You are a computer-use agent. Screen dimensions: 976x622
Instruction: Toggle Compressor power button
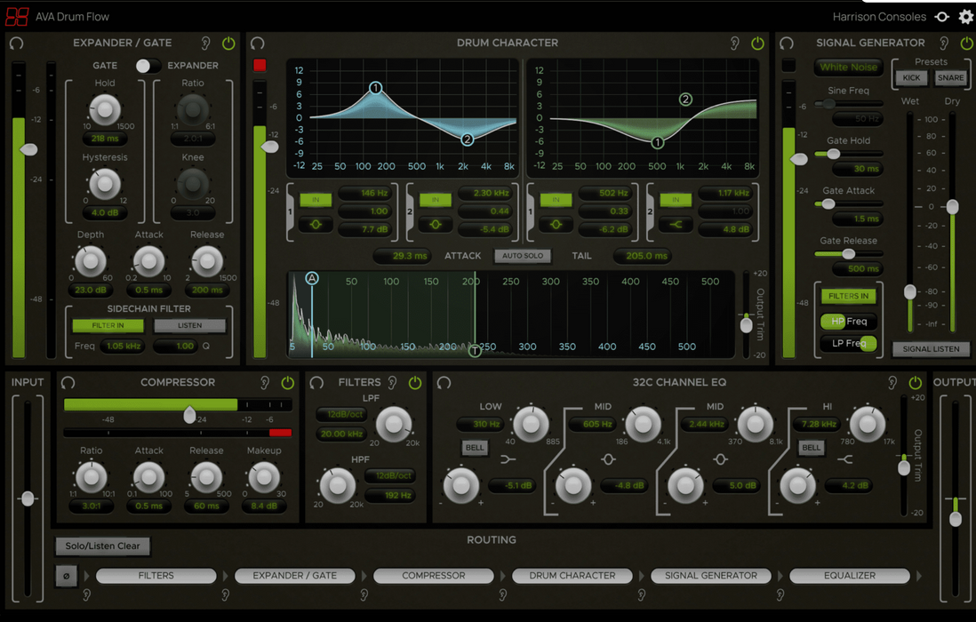[287, 382]
